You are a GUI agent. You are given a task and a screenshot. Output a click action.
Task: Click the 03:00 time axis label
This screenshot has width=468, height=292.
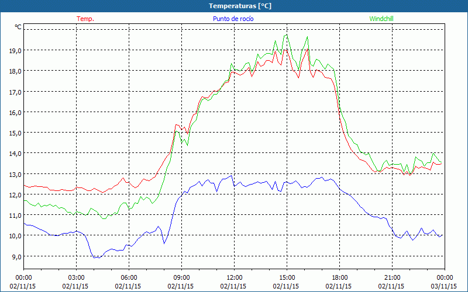coord(77,278)
